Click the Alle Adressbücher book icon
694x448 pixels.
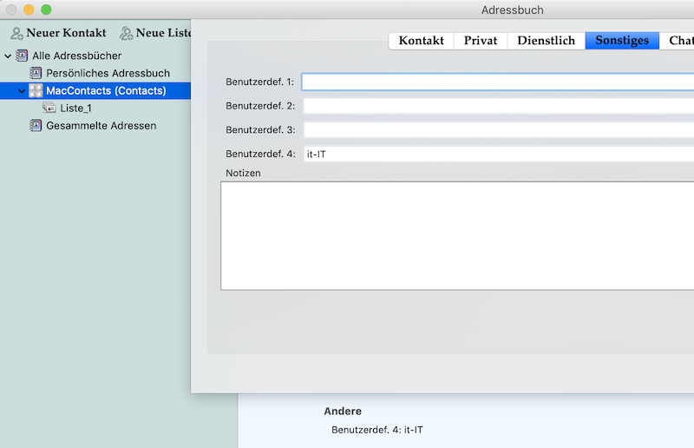[22, 56]
